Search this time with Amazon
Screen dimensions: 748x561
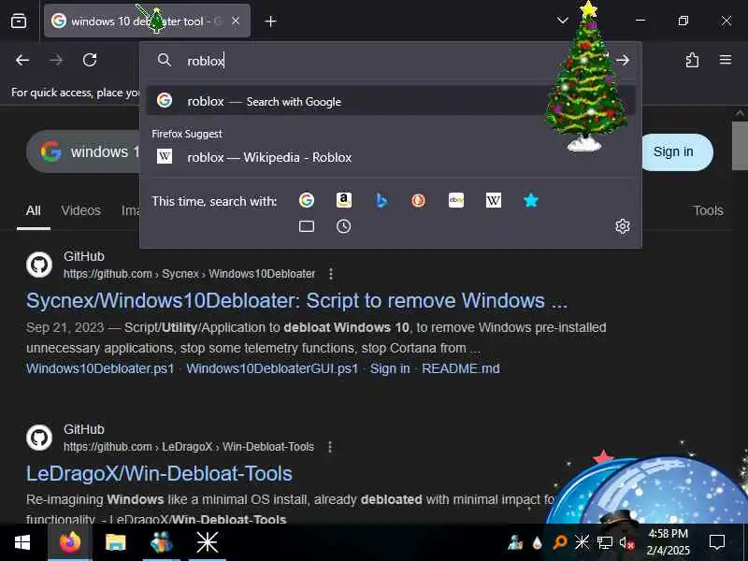click(344, 200)
